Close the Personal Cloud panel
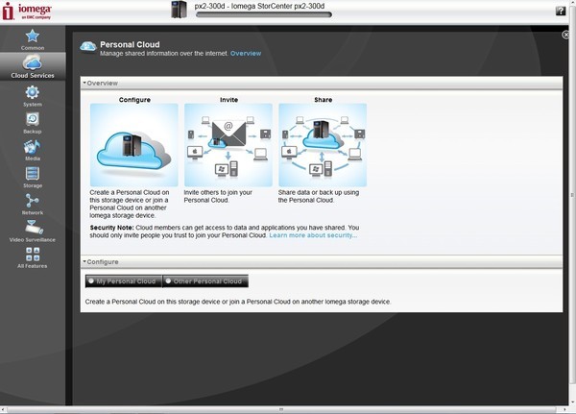576x414 pixels. point(565,35)
